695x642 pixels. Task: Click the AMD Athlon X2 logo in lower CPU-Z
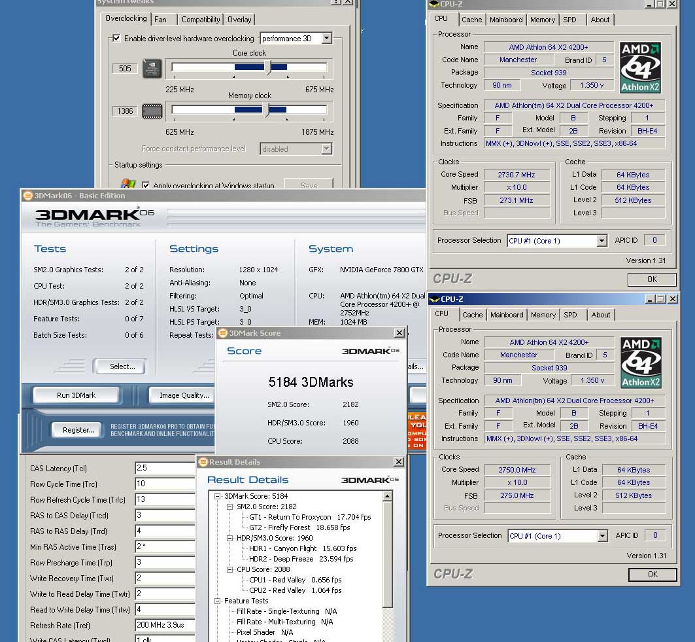click(x=641, y=363)
